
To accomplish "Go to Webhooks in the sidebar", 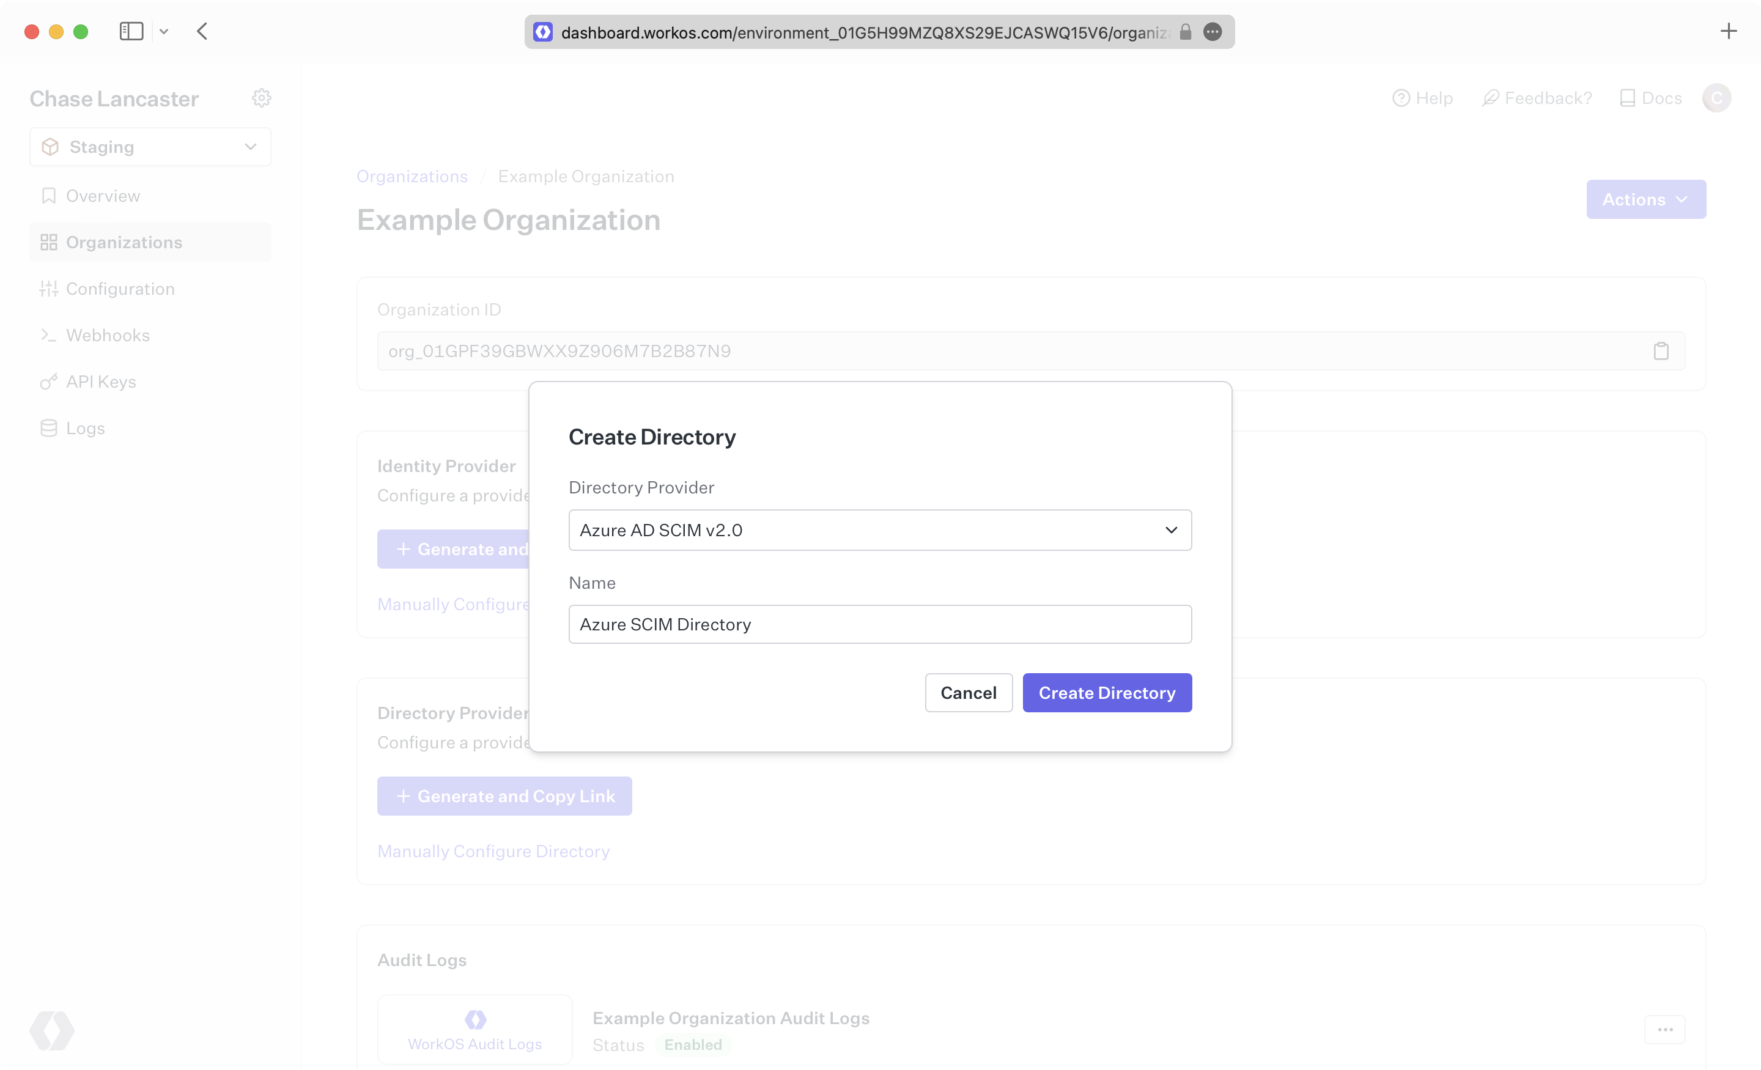I will point(108,335).
